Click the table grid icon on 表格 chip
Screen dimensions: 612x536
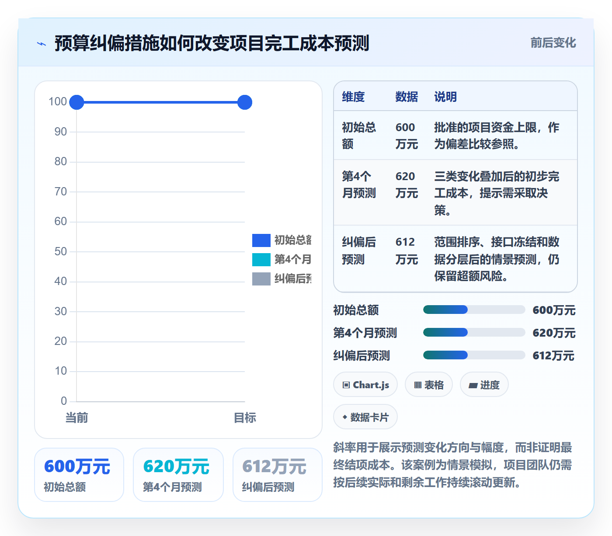pos(418,385)
